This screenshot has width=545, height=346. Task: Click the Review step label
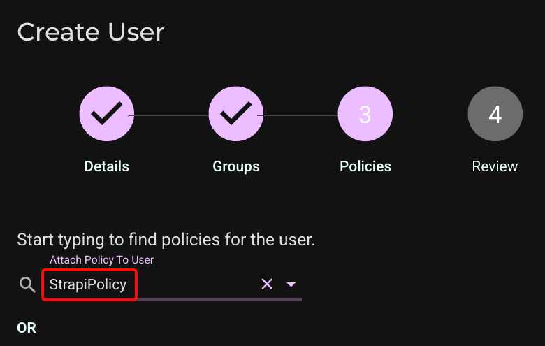[x=495, y=166]
